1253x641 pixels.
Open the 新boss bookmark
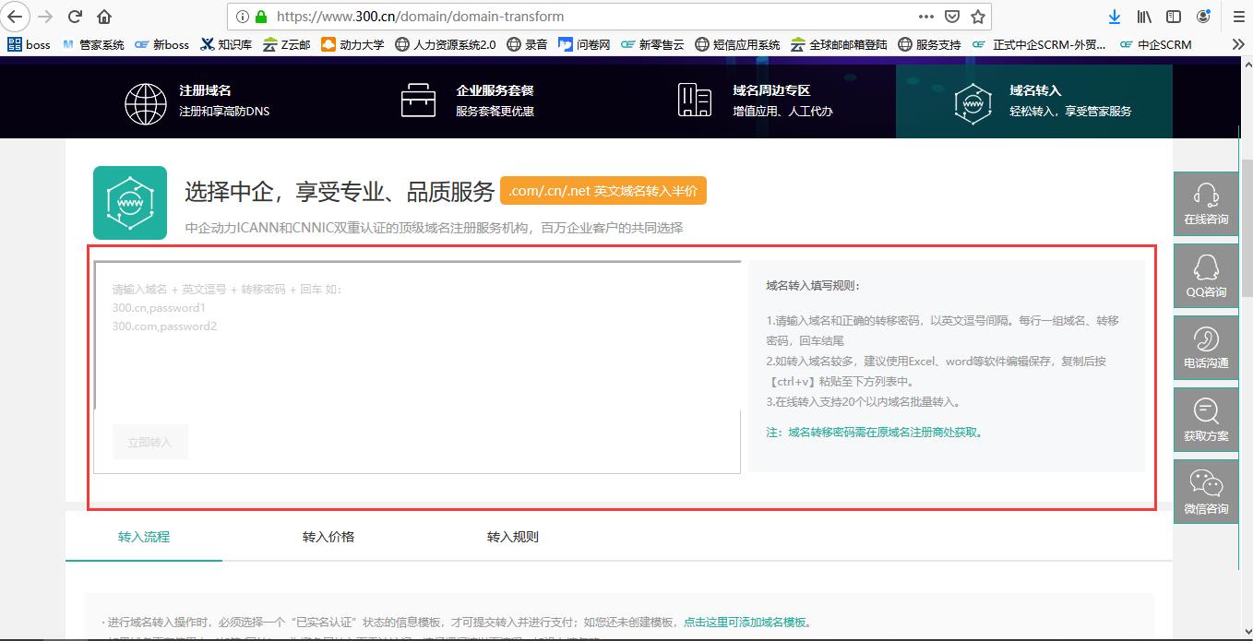coord(161,44)
